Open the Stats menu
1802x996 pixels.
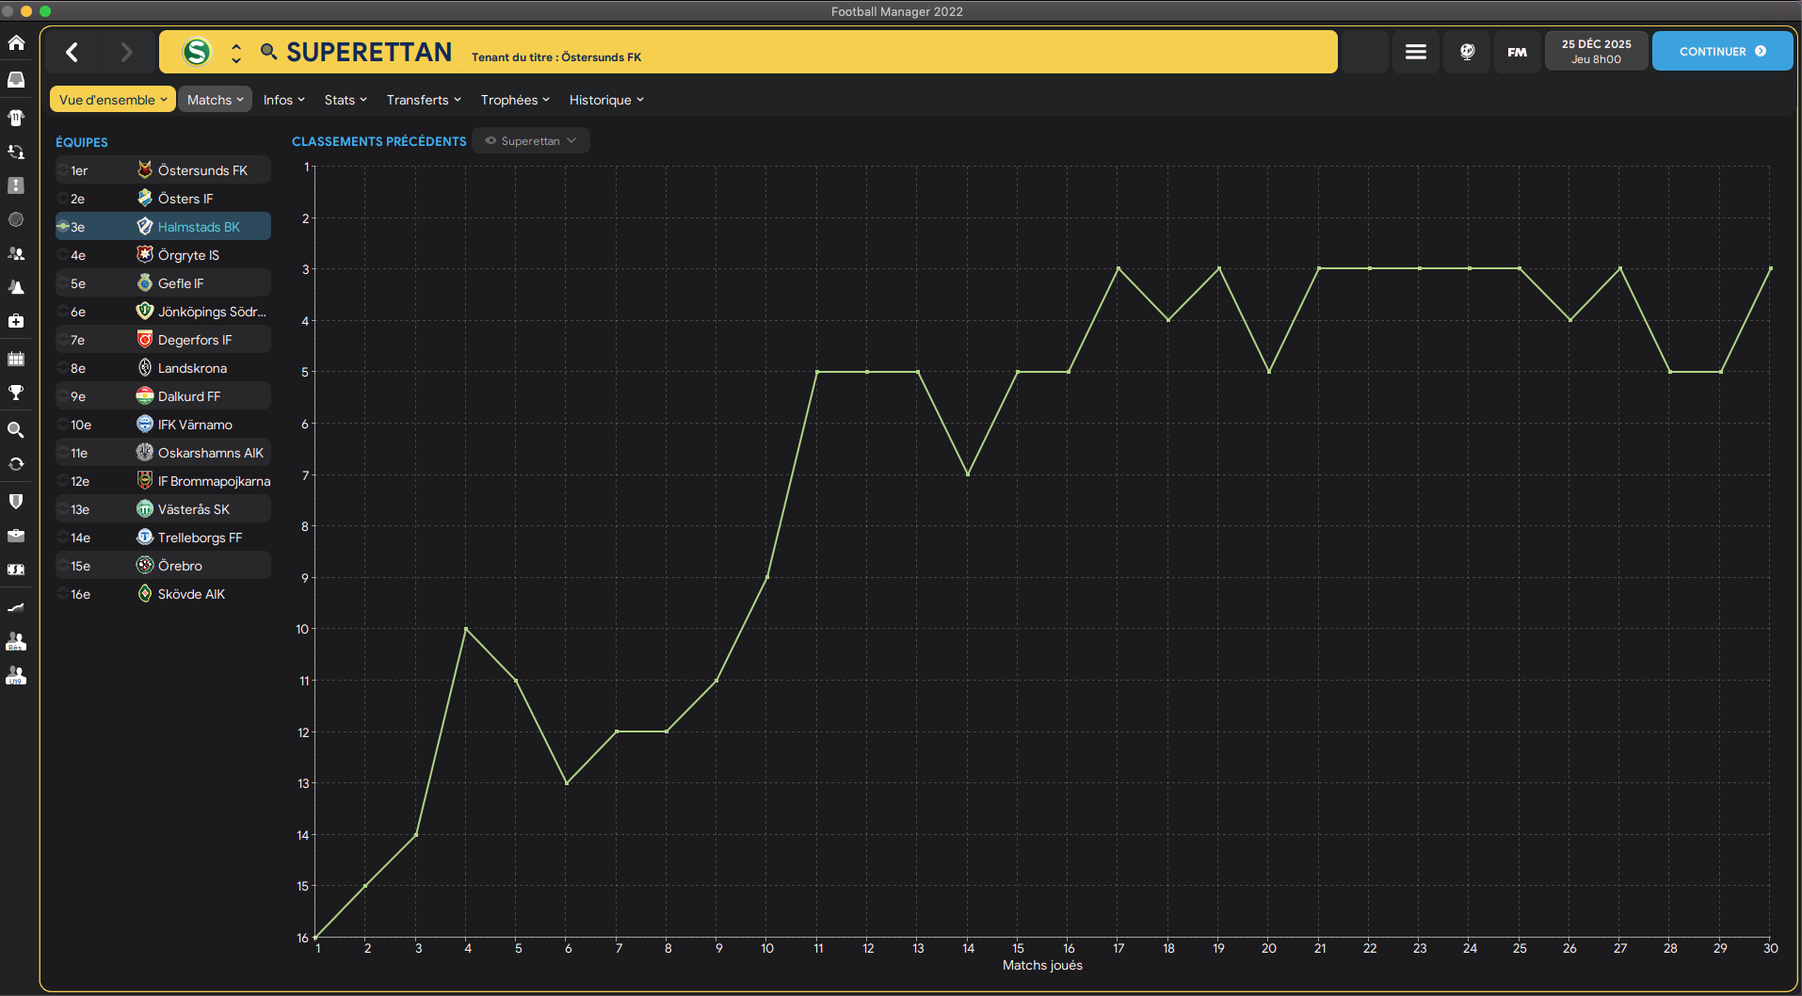point(346,100)
